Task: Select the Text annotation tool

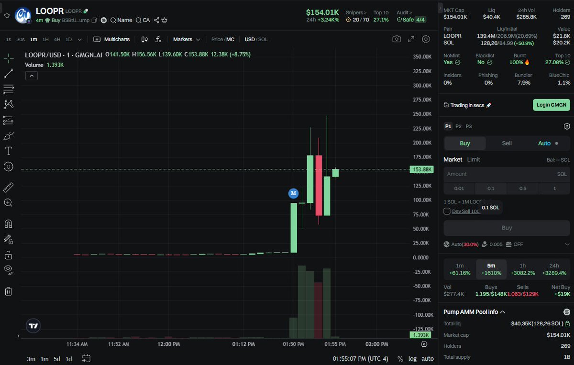Action: click(9, 151)
